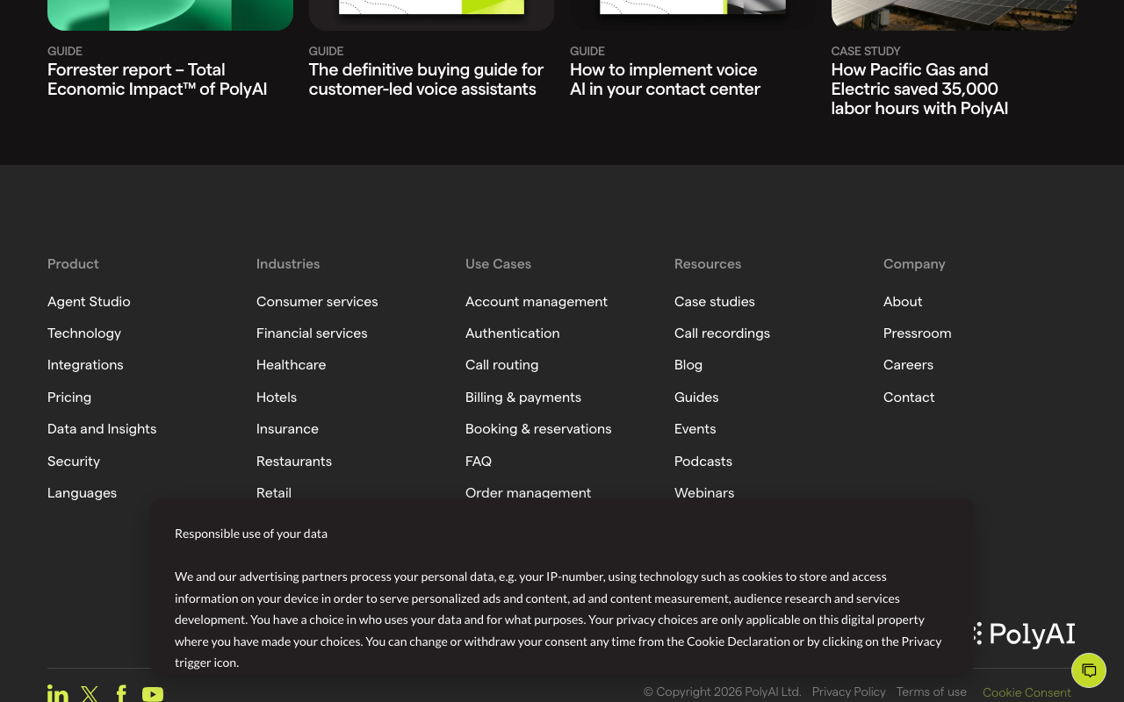Open Integrations in Product column

[85, 365]
